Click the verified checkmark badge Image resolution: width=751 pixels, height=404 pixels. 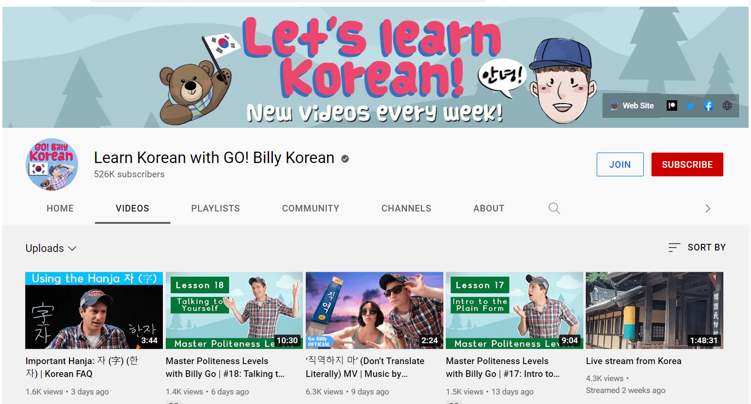345,159
